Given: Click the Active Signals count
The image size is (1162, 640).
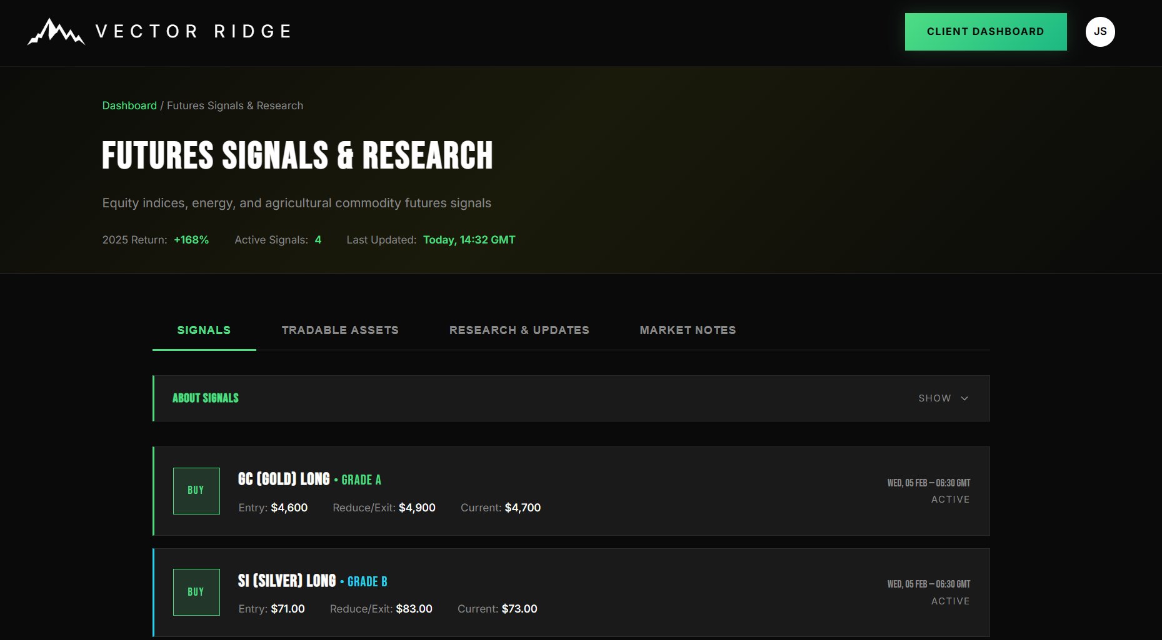Looking at the screenshot, I should (318, 239).
